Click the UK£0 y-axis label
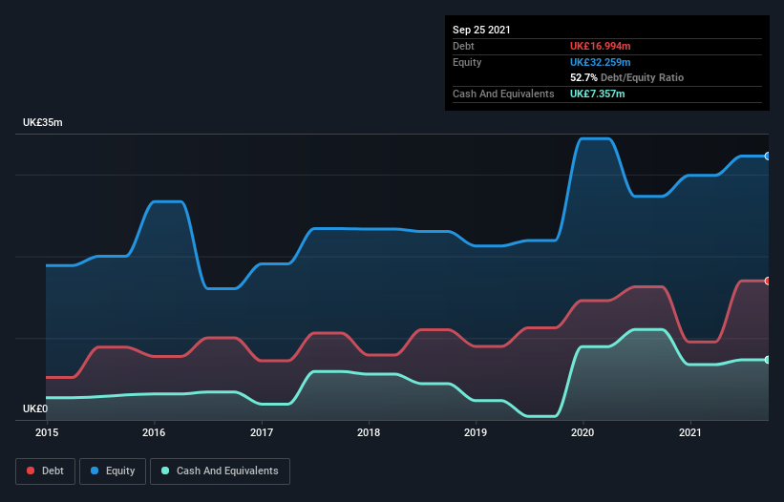784x502 pixels. pyautogui.click(x=35, y=408)
